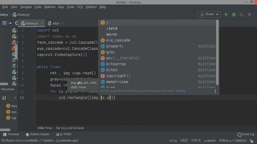
Task: Click the completion list vertical scrollbar
Action: [x=217, y=52]
